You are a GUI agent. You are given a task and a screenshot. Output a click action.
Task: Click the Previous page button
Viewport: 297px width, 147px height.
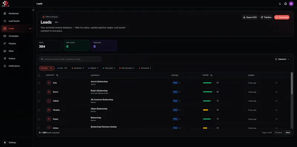click(x=278, y=133)
